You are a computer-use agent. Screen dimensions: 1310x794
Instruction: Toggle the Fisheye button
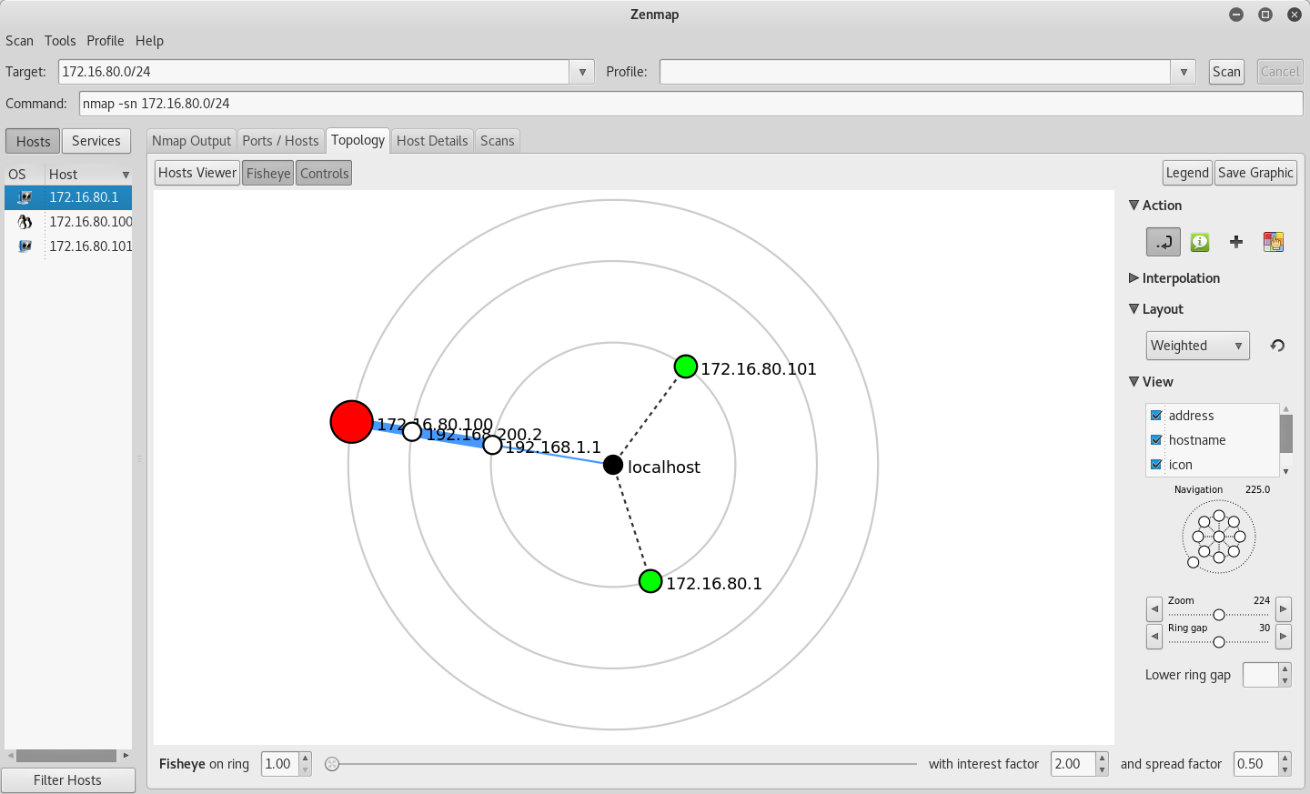(x=268, y=173)
